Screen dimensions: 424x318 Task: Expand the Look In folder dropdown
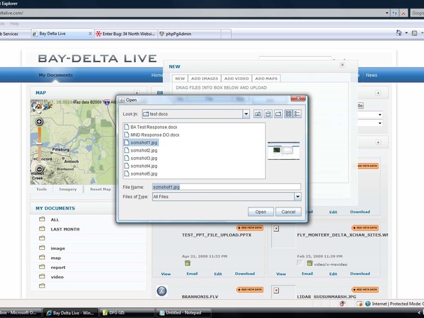(x=246, y=114)
